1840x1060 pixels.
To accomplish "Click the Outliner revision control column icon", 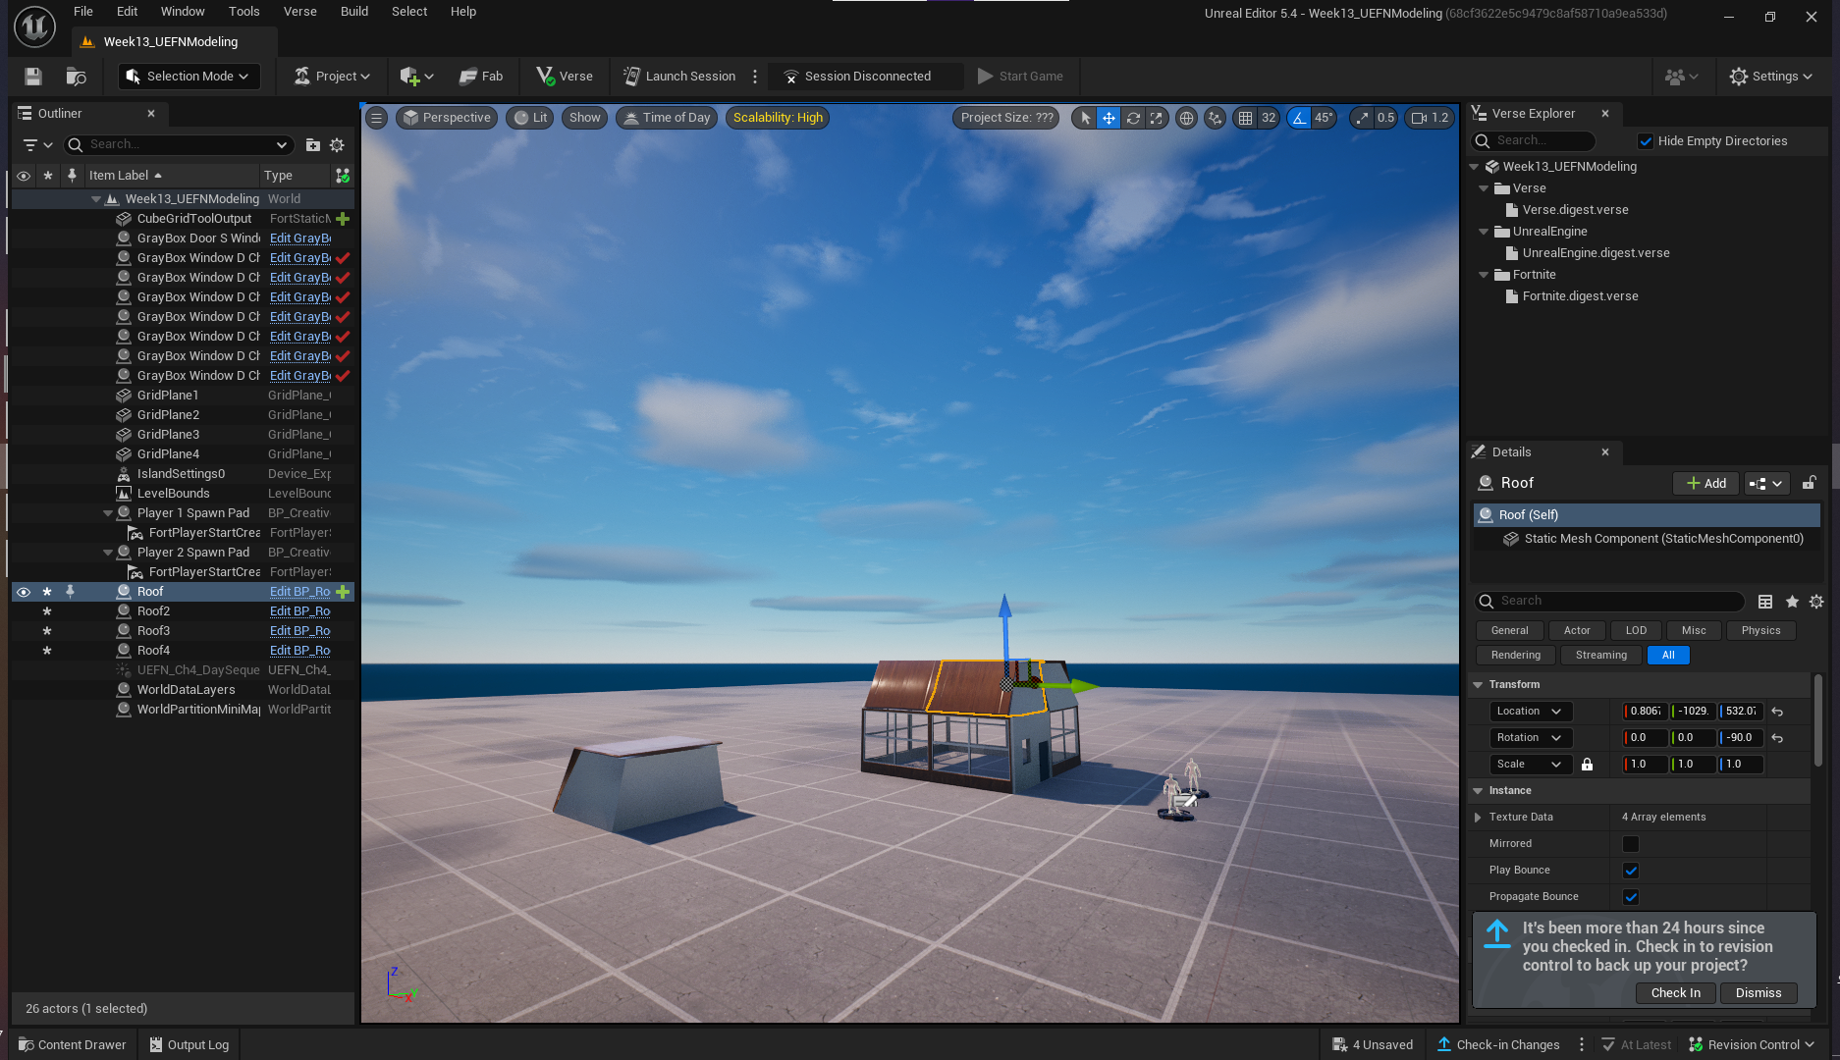I will (x=343, y=176).
